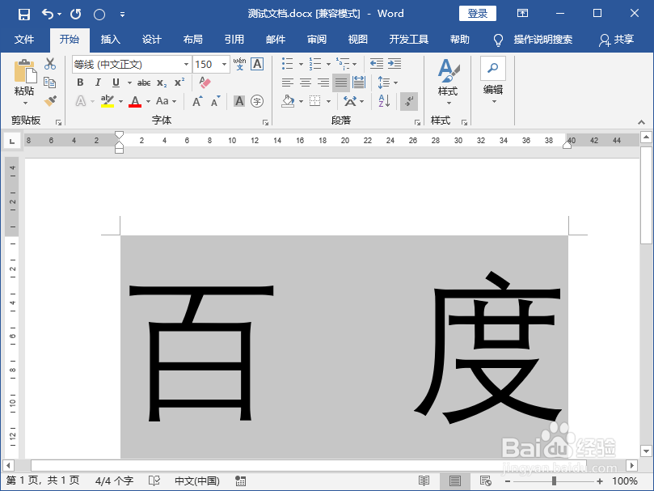Viewport: 654px width, 491px height.
Task: Expand highlight color dropdown arrow
Action: 120,101
